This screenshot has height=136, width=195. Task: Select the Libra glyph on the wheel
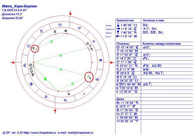point(46,97)
